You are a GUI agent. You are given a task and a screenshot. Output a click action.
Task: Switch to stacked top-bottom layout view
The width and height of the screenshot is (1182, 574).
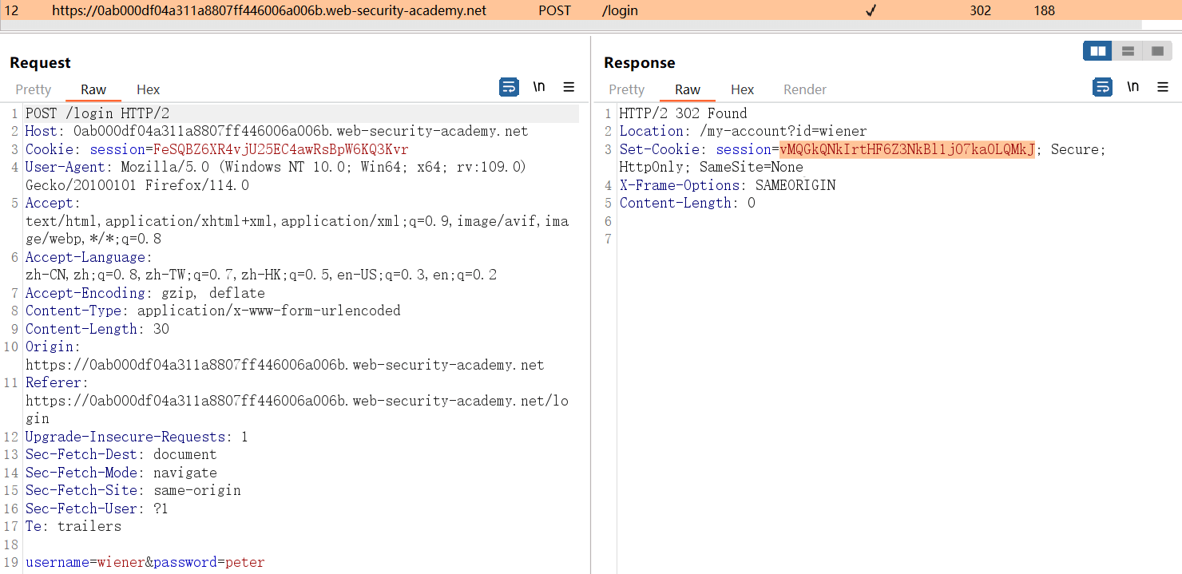tap(1128, 51)
